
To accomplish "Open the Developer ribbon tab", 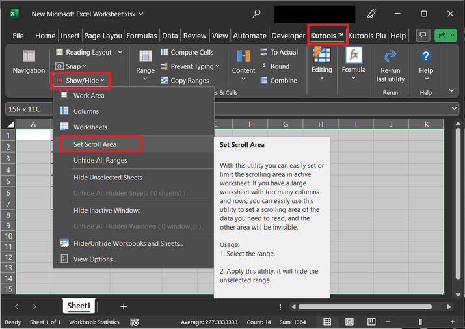I will pyautogui.click(x=288, y=36).
